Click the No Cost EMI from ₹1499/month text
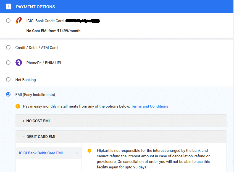 [53, 31]
